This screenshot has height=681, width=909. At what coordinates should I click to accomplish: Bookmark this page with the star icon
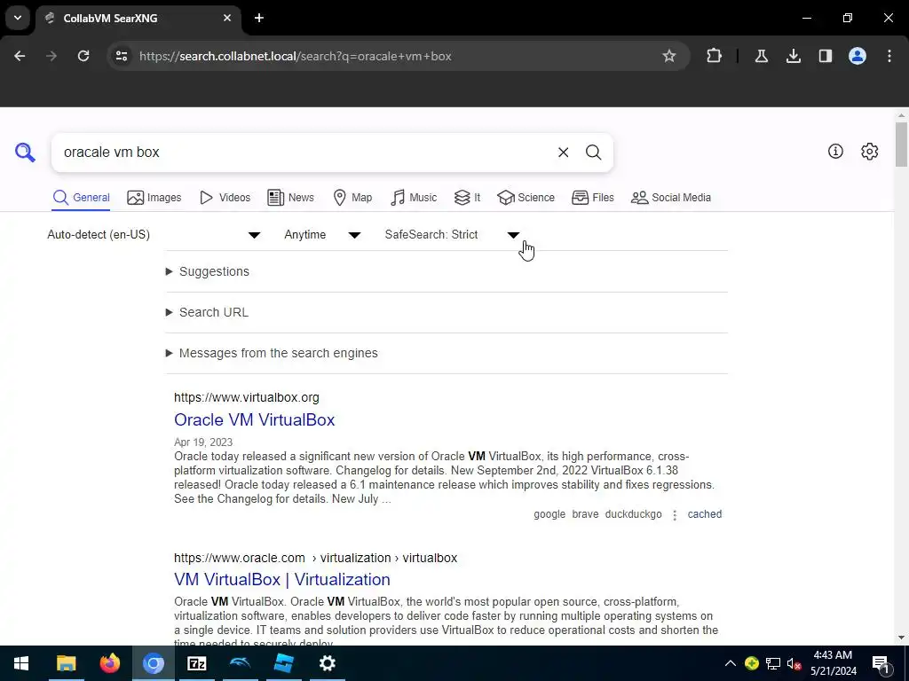[x=669, y=56]
